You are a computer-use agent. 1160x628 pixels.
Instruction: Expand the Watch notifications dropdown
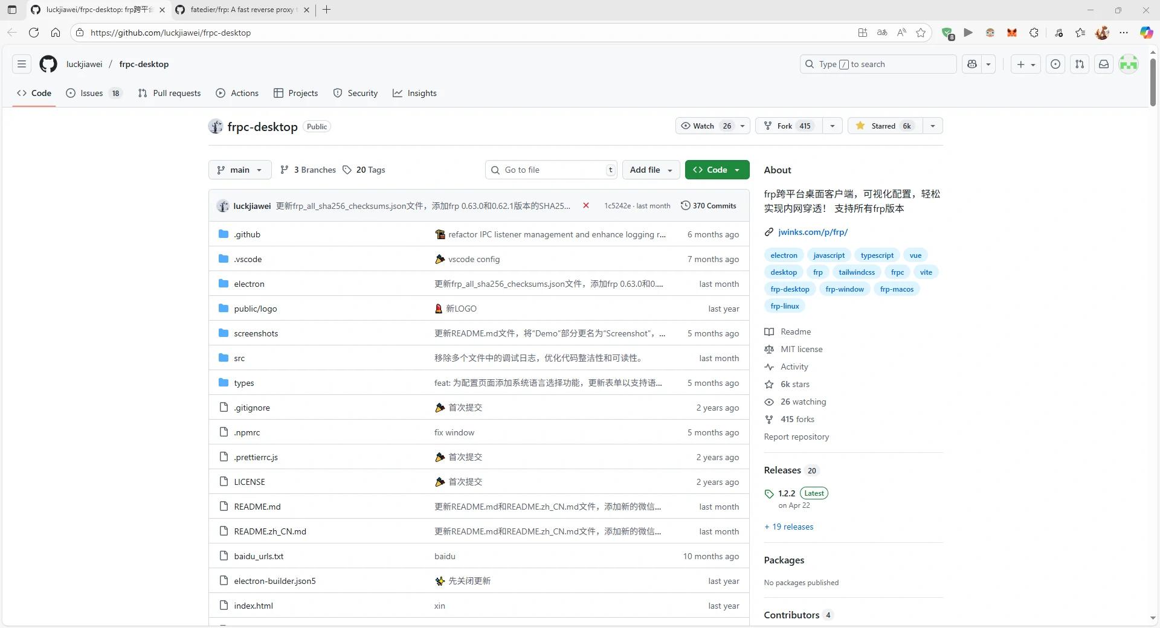point(743,126)
